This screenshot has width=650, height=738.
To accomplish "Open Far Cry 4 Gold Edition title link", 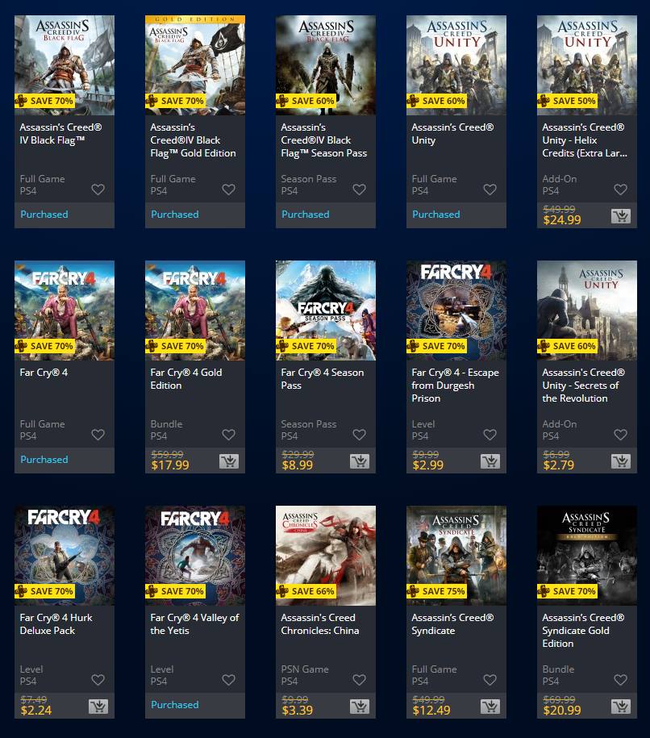I will click(186, 379).
